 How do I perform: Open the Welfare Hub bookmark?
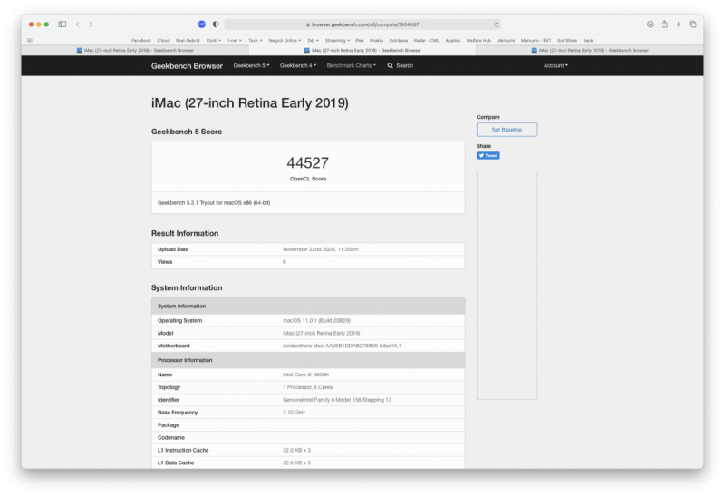[478, 40]
